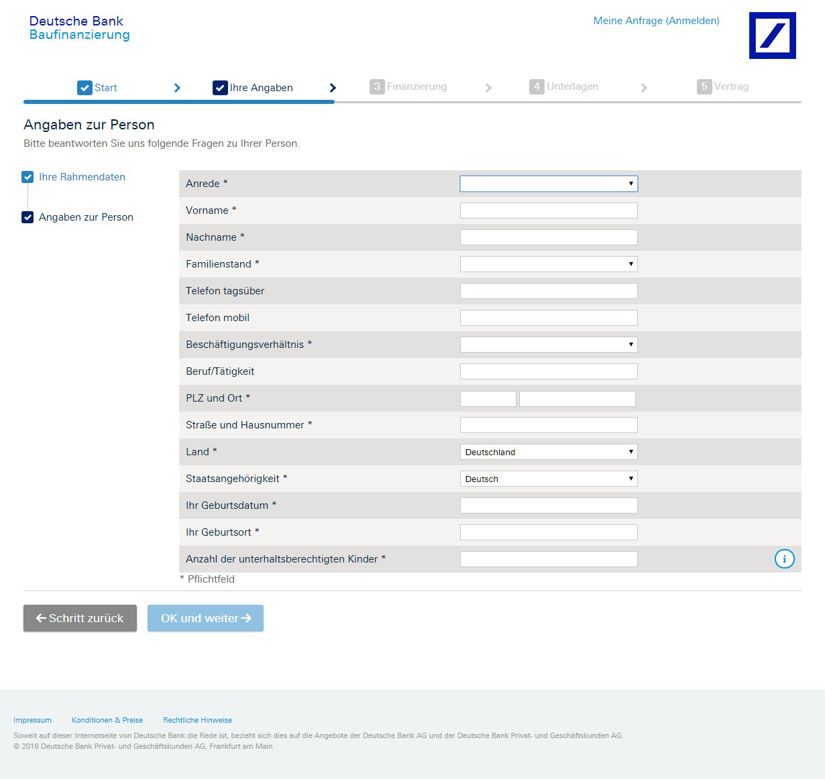Viewport: 825px width, 779px height.
Task: Click the Angaben zur Person sidebar check icon
Action: coord(27,217)
